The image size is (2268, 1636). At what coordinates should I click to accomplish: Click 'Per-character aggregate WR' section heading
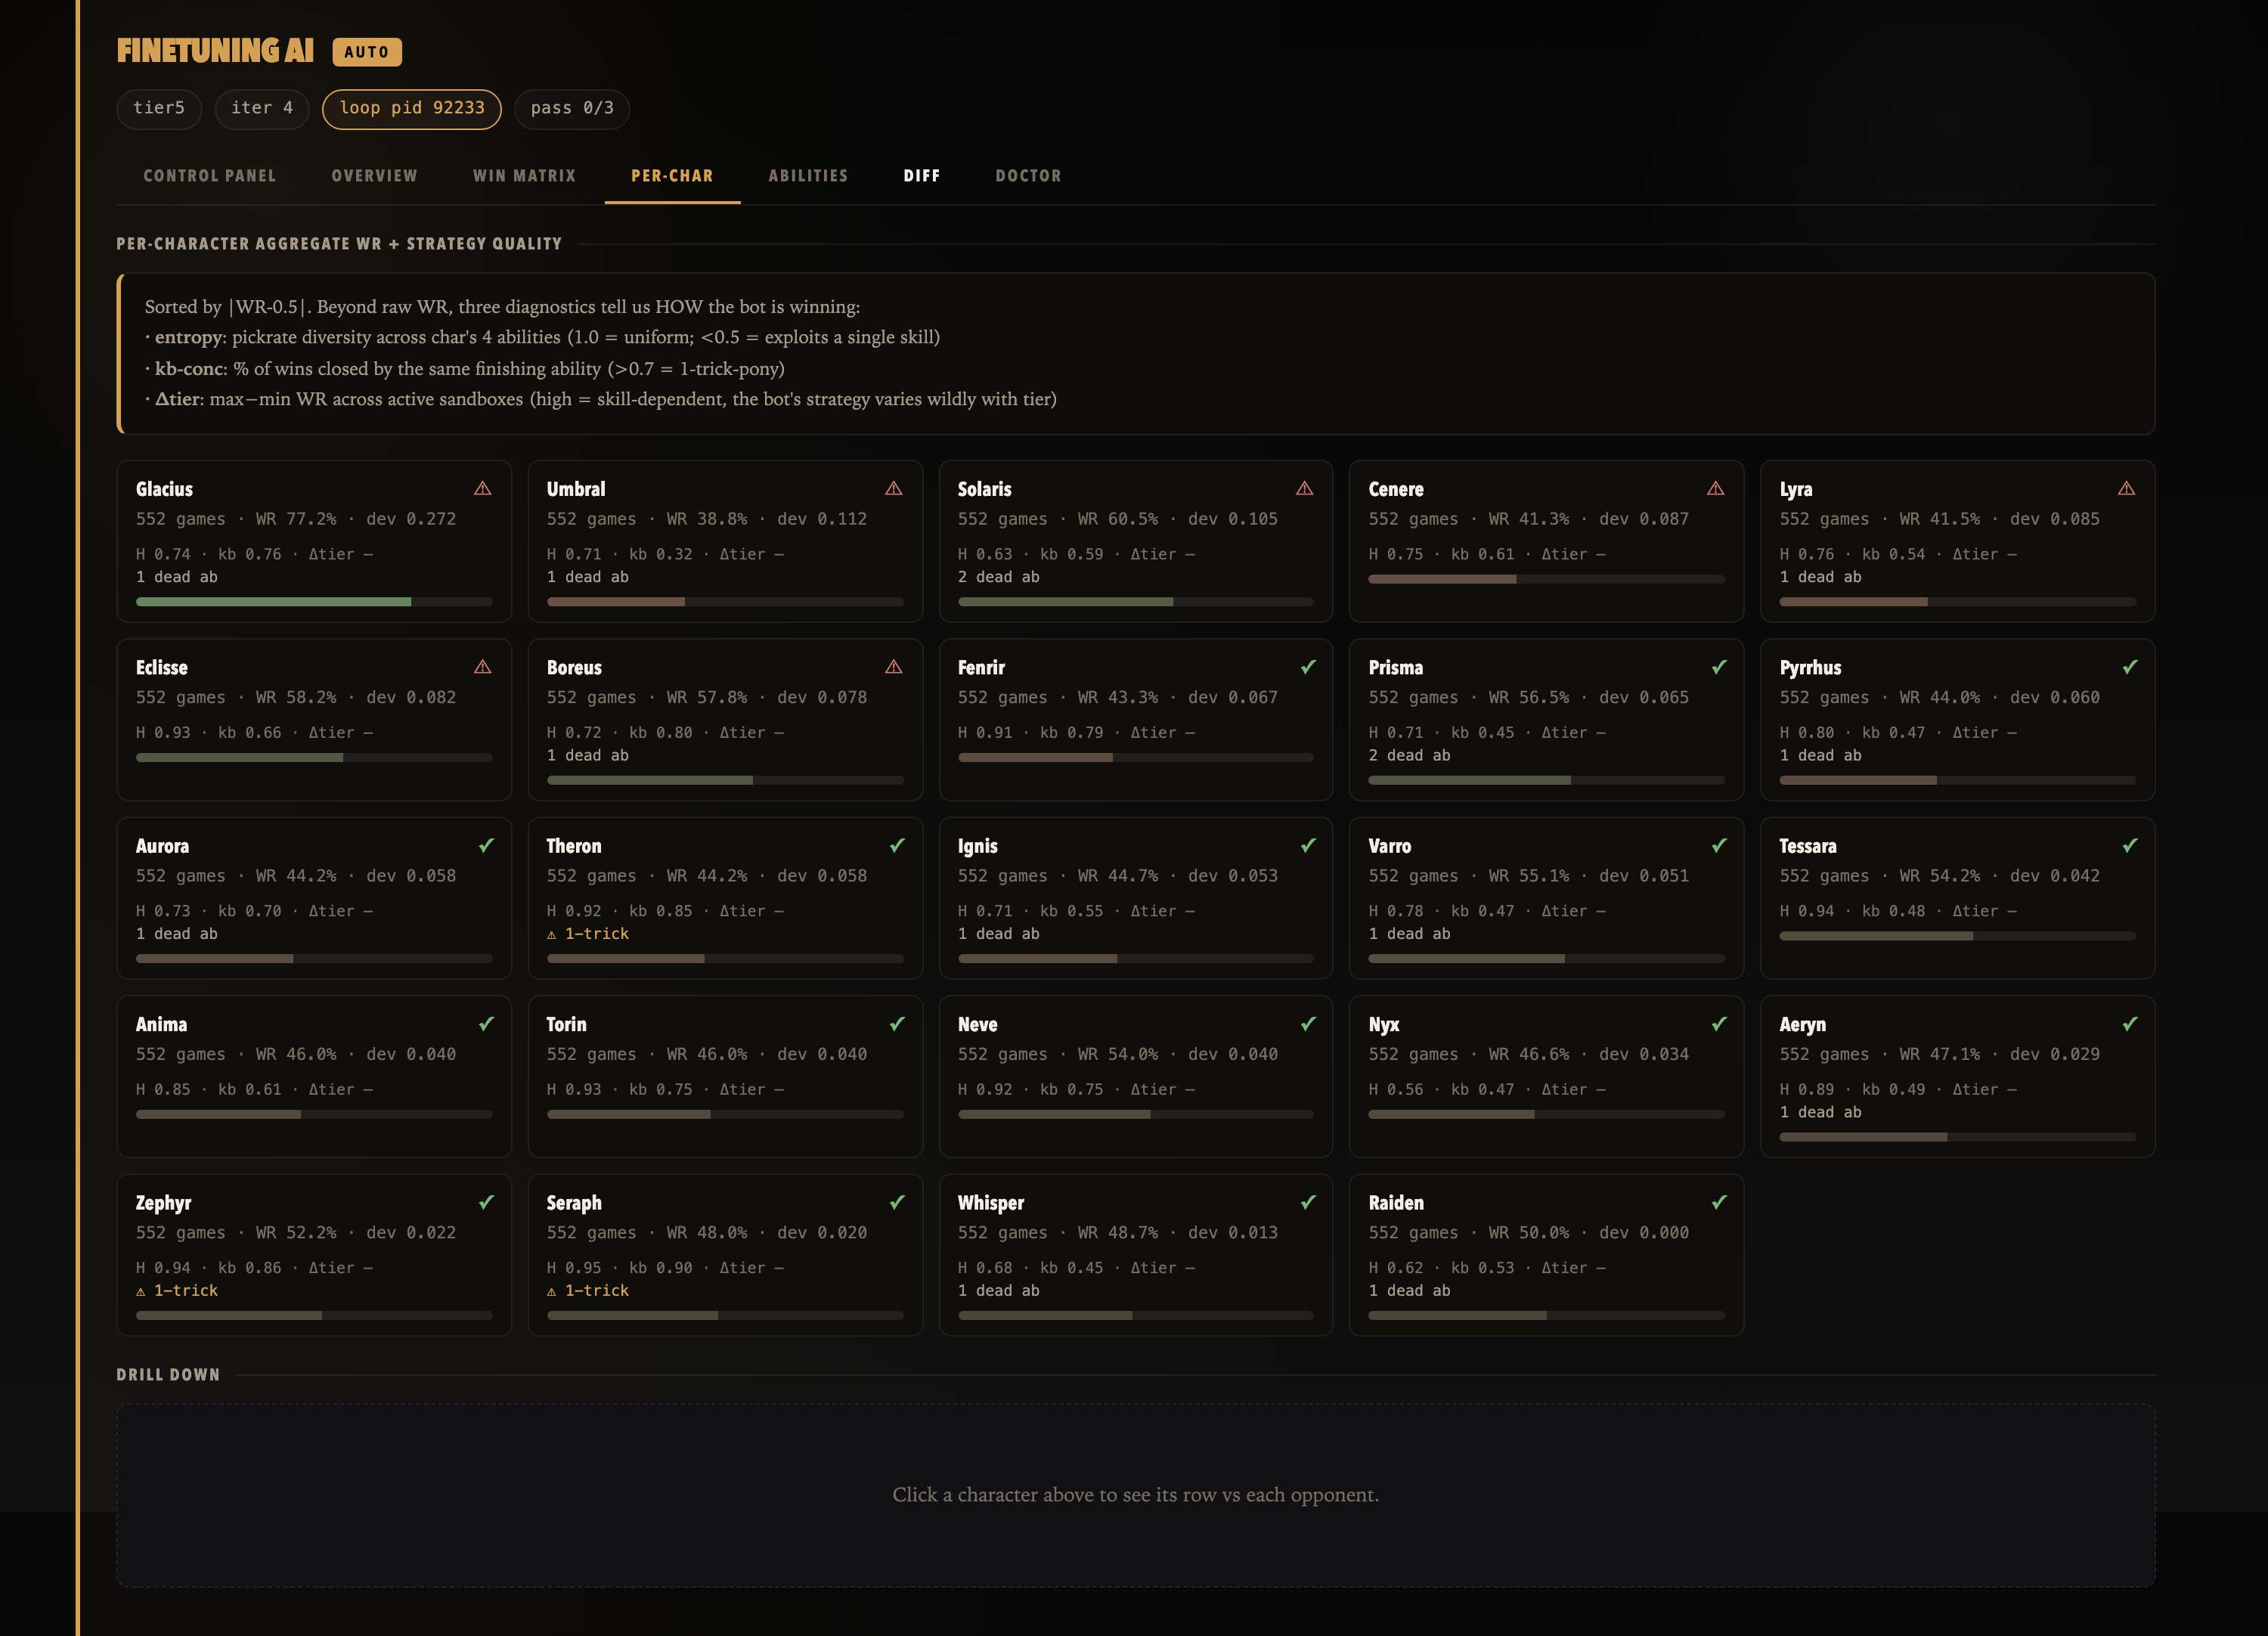pos(339,244)
